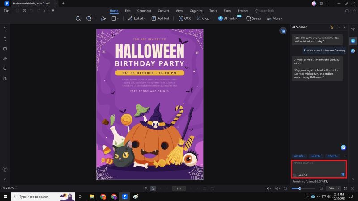Click the zoom slider in status bar
Screen dimensions: 358x201
[x=300, y=188]
